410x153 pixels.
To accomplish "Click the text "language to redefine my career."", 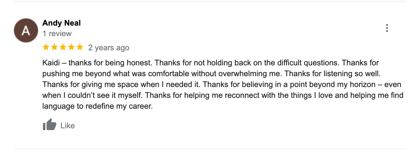I will [x=97, y=106].
